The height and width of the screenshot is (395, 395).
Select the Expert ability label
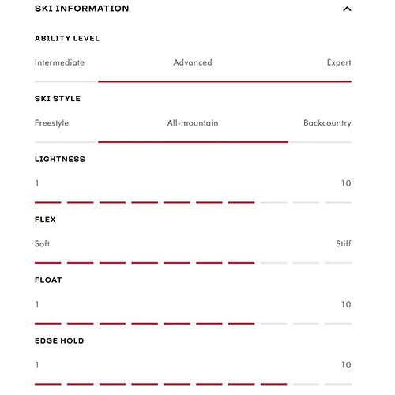[x=339, y=62]
